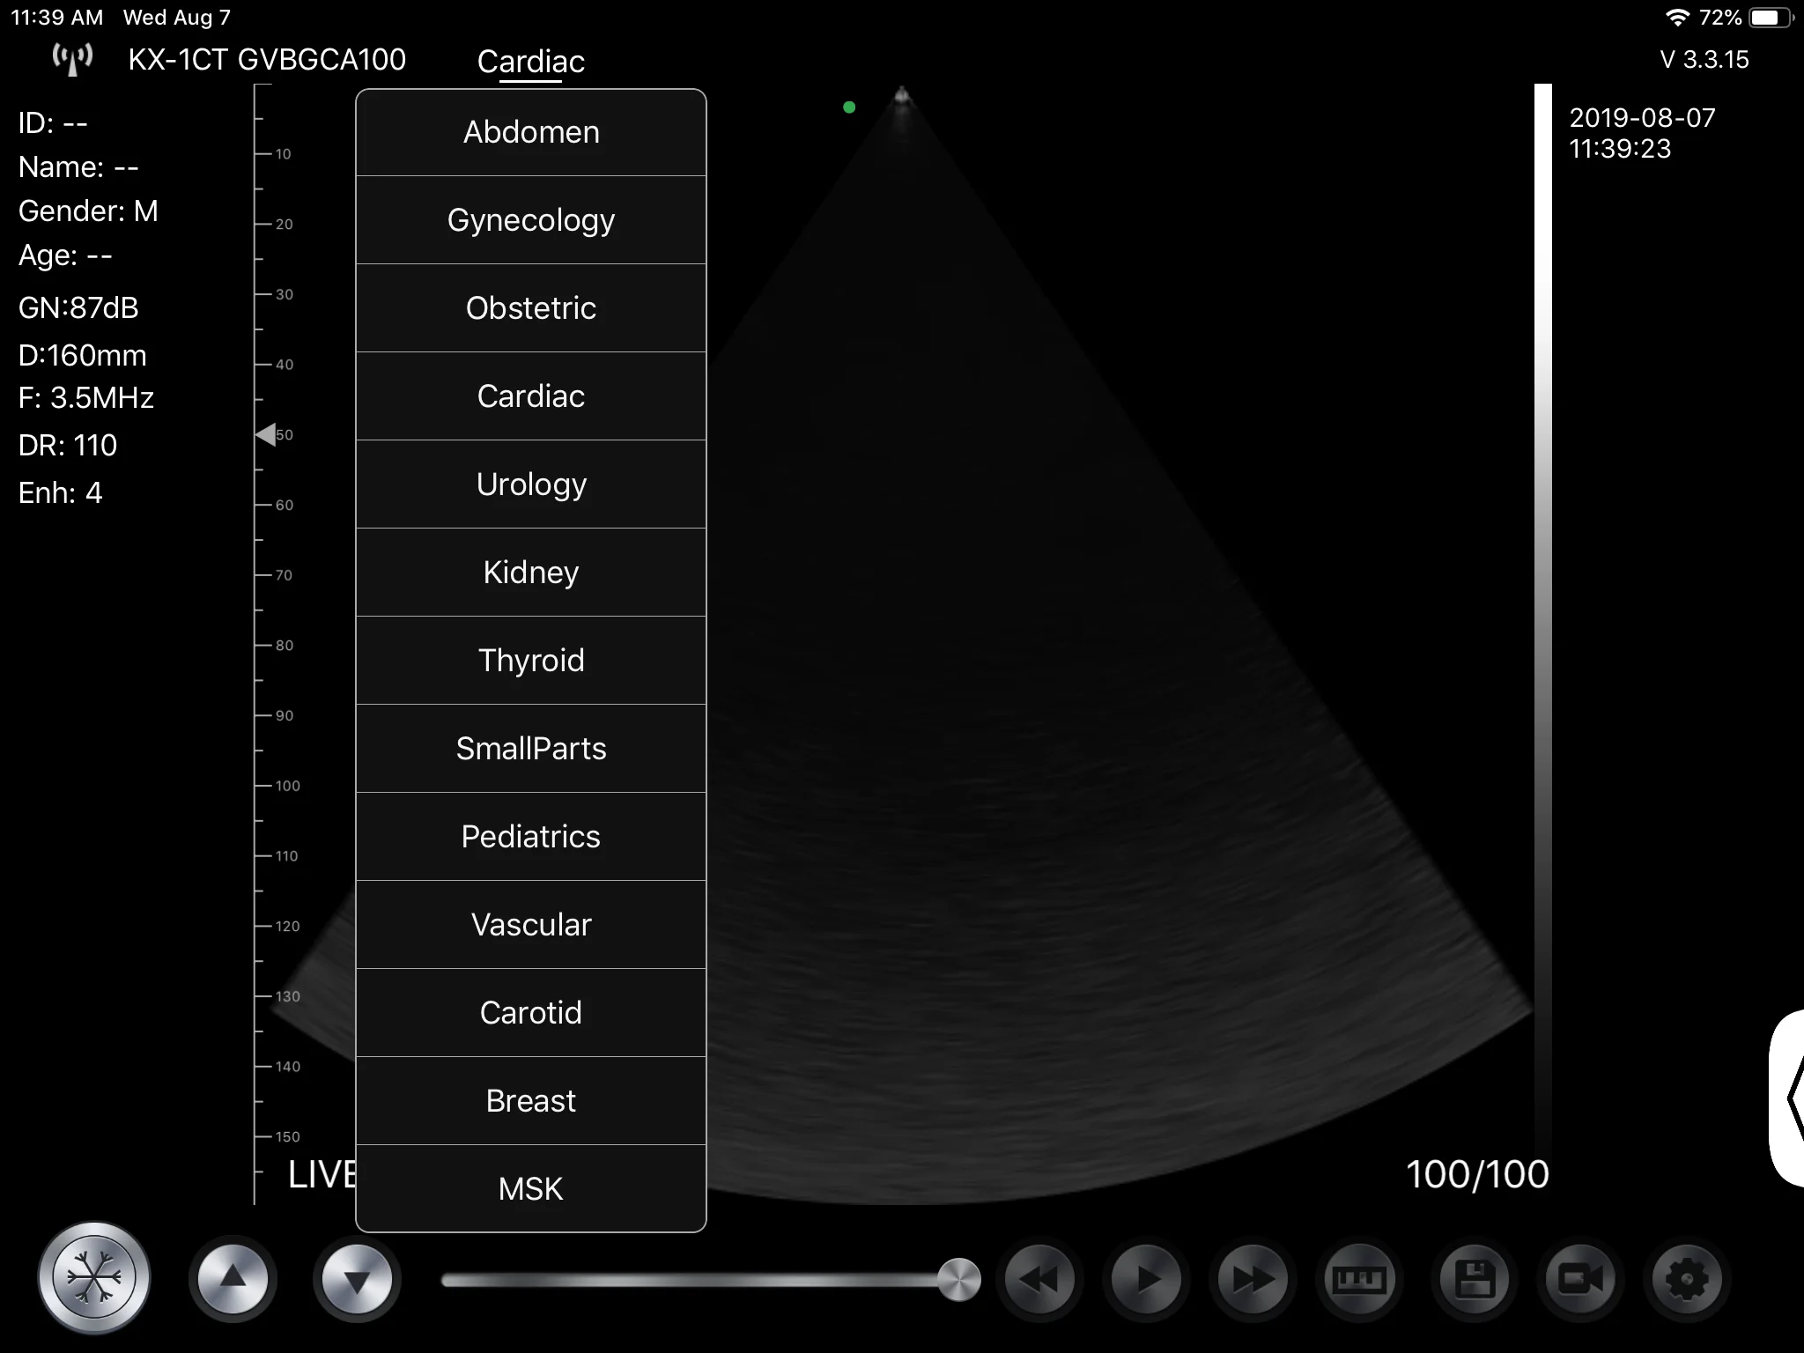Image resolution: width=1804 pixels, height=1353 pixels.
Task: Open the measurement ruler tool
Action: point(1360,1279)
